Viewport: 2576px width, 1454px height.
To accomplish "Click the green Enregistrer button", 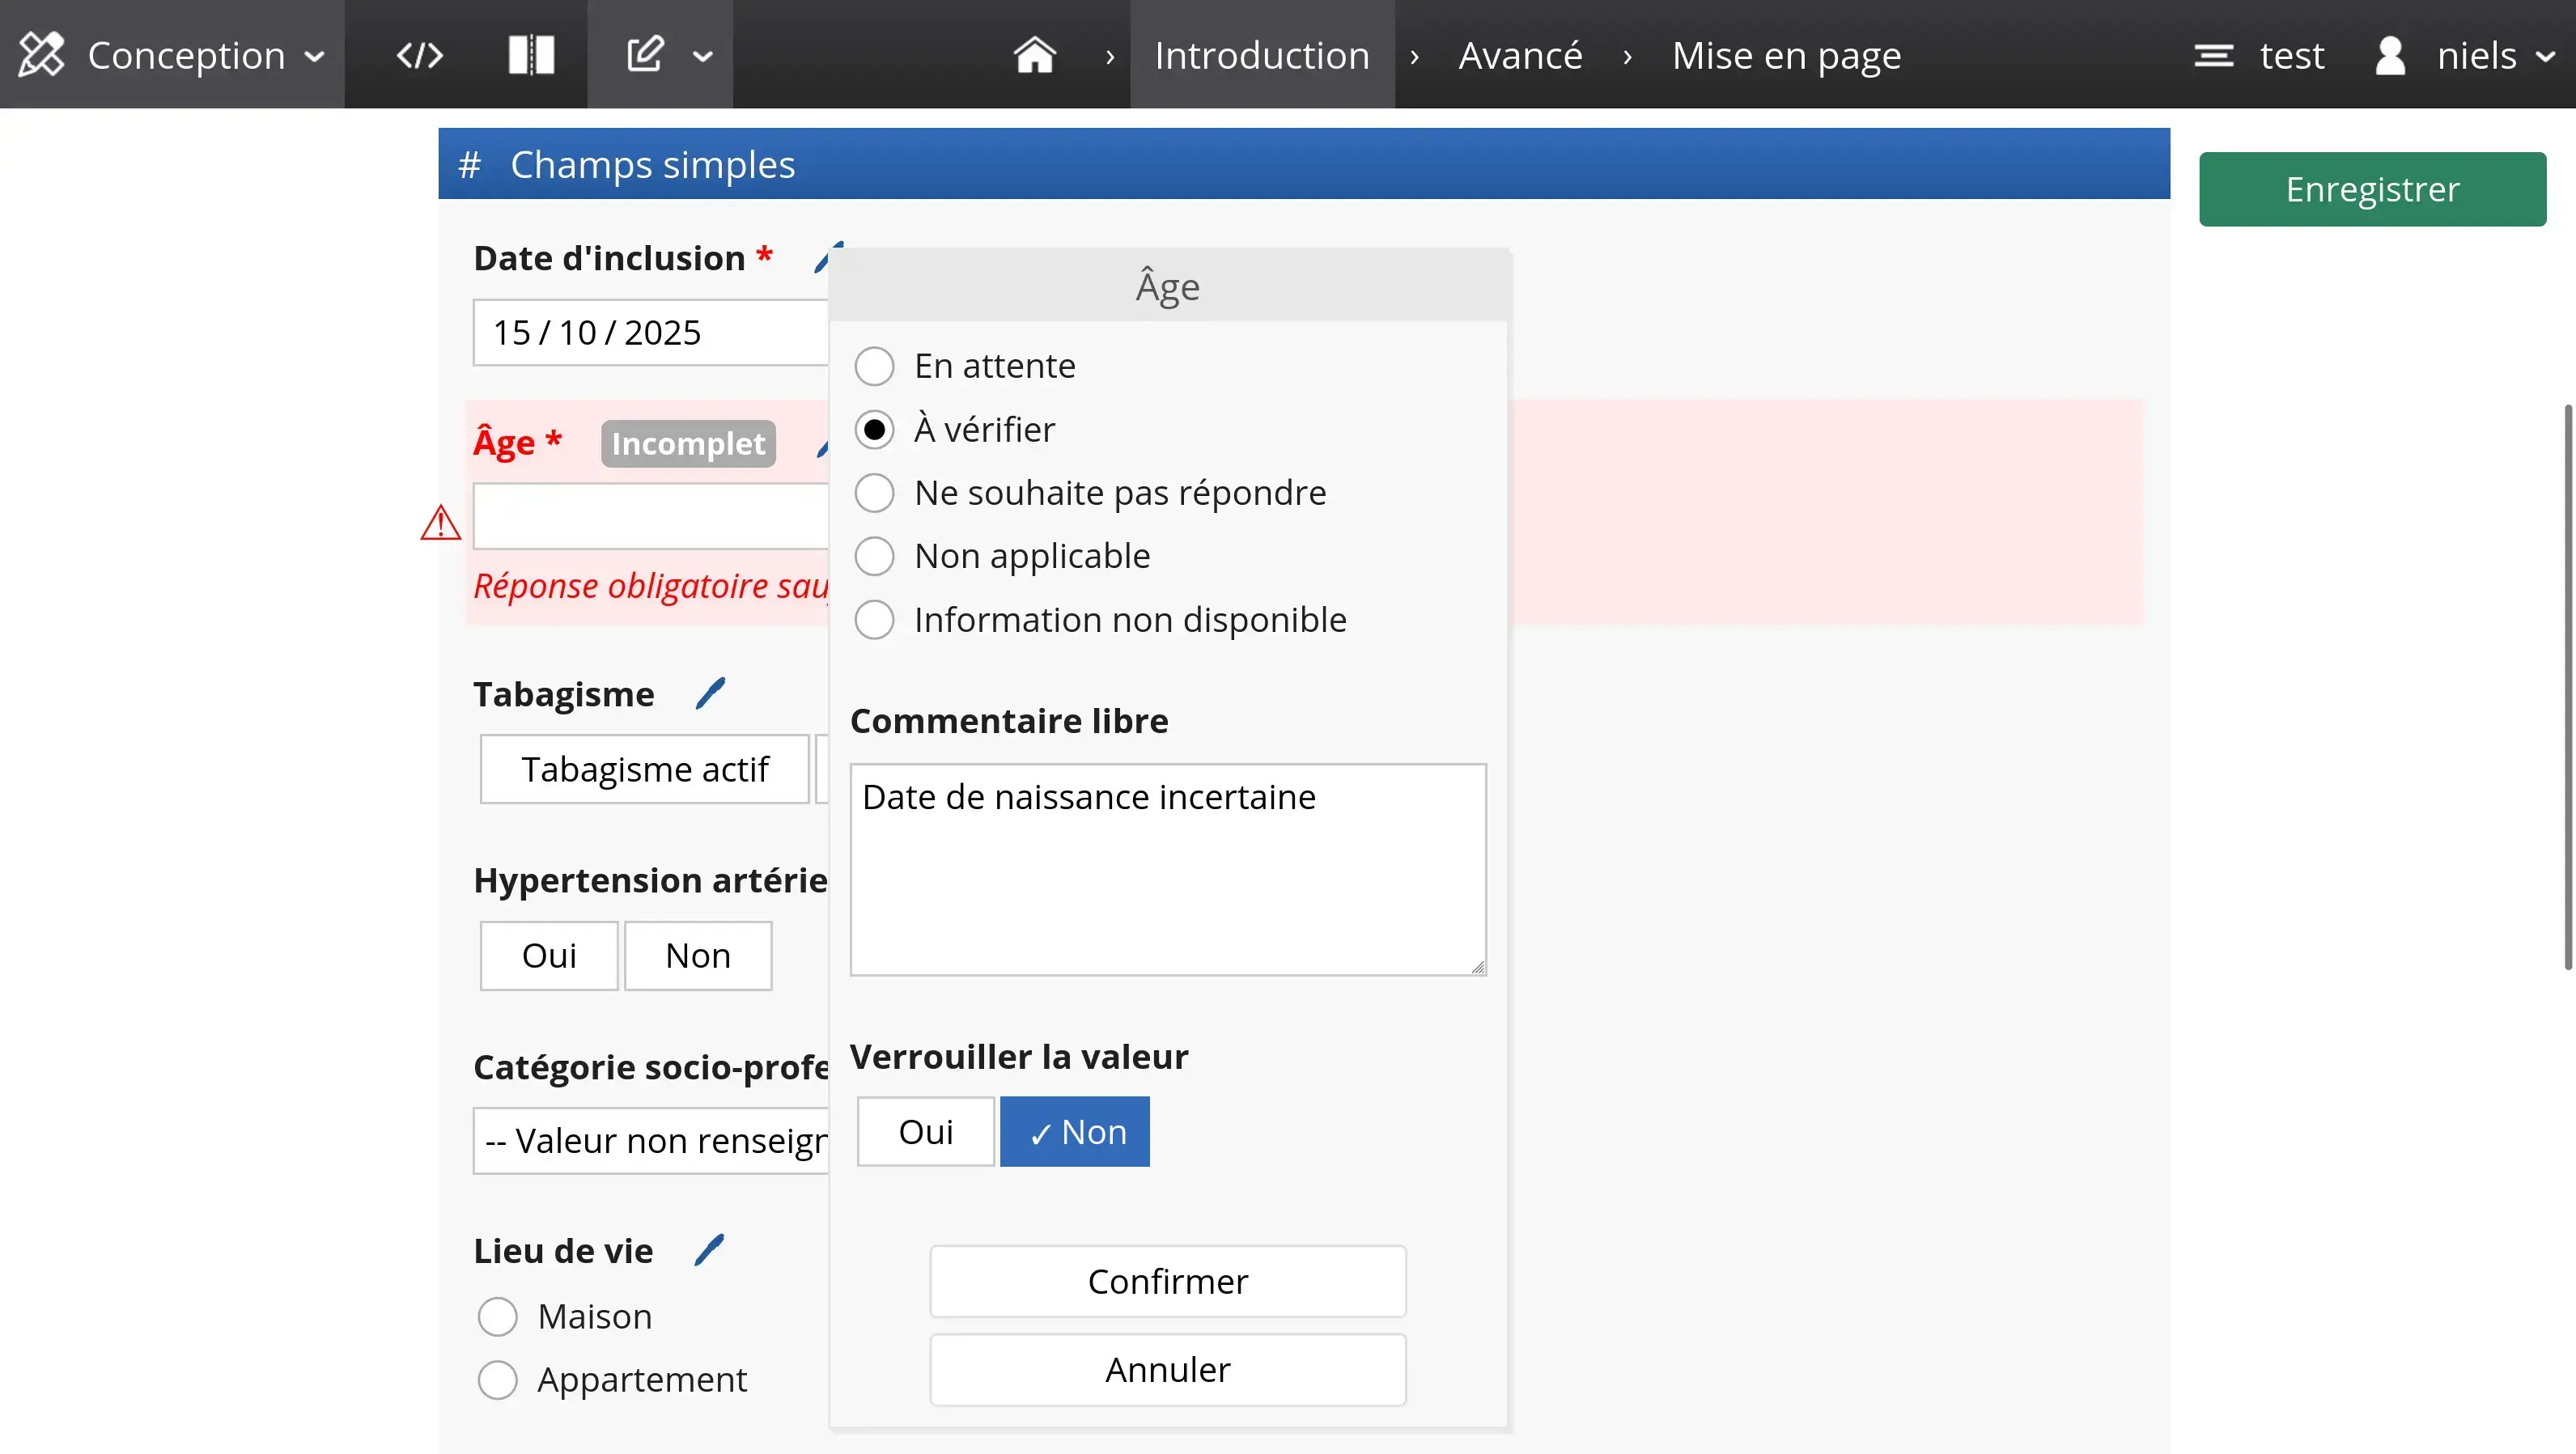I will [2372, 189].
